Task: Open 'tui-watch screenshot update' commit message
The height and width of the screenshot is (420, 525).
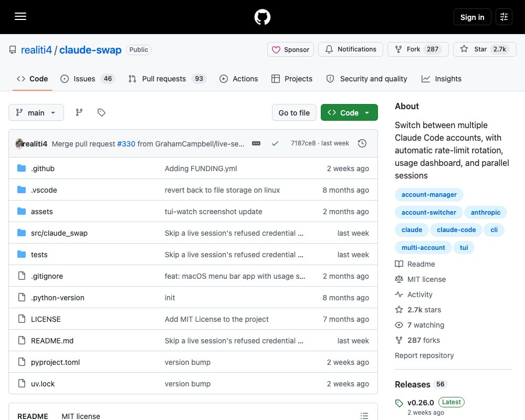Action: pyautogui.click(x=213, y=212)
